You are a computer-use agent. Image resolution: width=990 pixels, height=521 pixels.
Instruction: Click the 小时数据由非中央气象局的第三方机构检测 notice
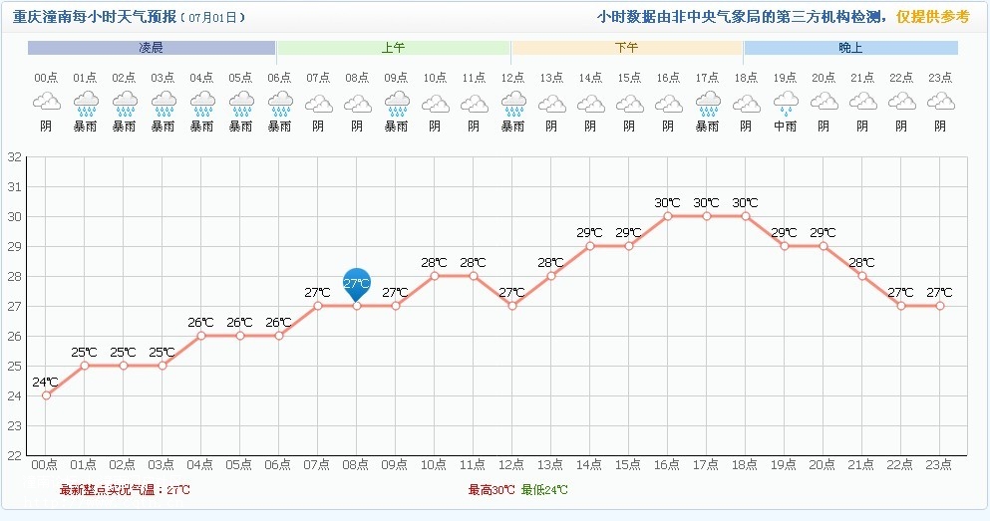coord(741,17)
